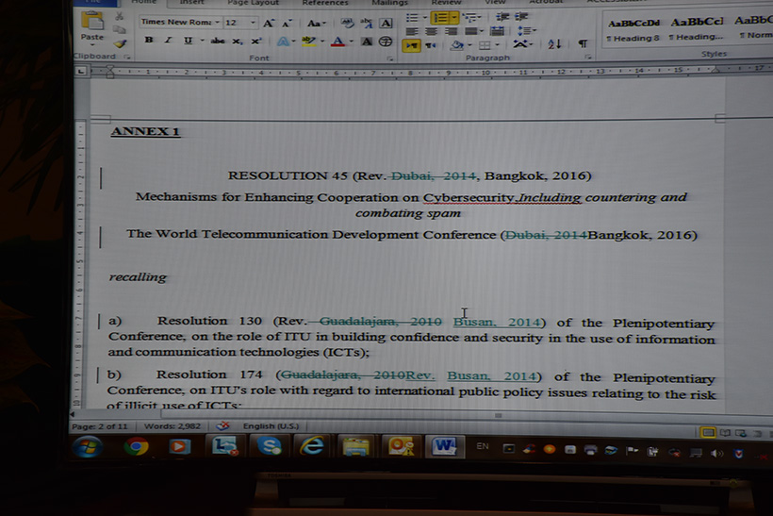The height and width of the screenshot is (516, 773).
Task: Toggle Right-to-Left text direction
Action: coord(432,45)
